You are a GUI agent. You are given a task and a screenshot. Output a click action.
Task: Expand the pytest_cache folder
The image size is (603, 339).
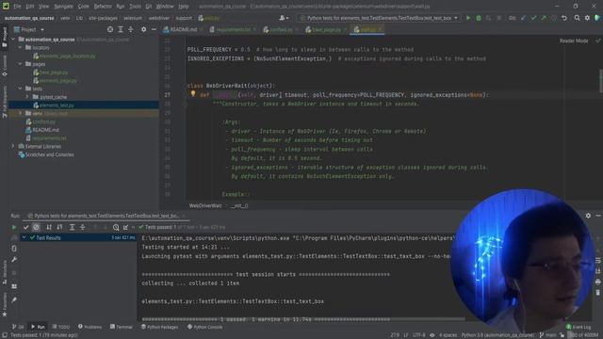pyautogui.click(x=27, y=97)
